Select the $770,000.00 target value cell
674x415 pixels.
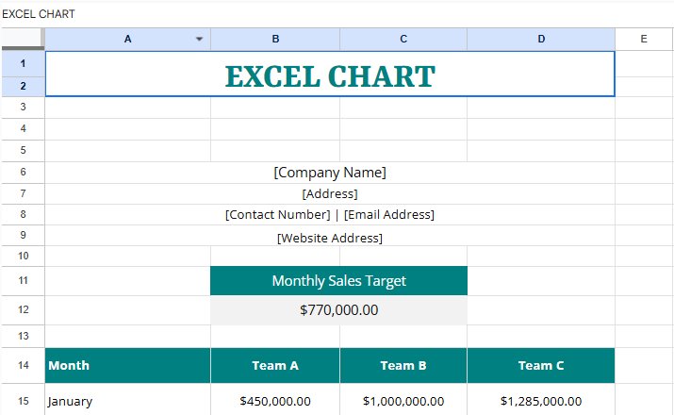coord(338,310)
